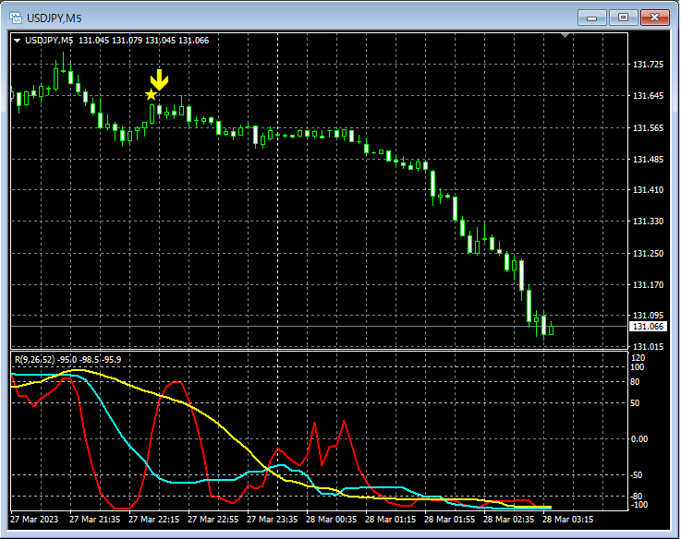Click the 27 Mar 22:55 time label
681x539 pixels.
(x=213, y=520)
